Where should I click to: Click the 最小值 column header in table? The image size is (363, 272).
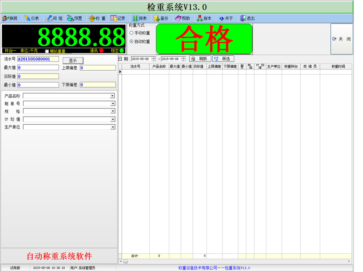click(187, 66)
